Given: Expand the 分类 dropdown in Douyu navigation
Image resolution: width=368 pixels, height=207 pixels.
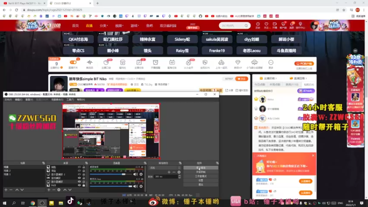Looking at the screenshot, I should click(103, 26).
